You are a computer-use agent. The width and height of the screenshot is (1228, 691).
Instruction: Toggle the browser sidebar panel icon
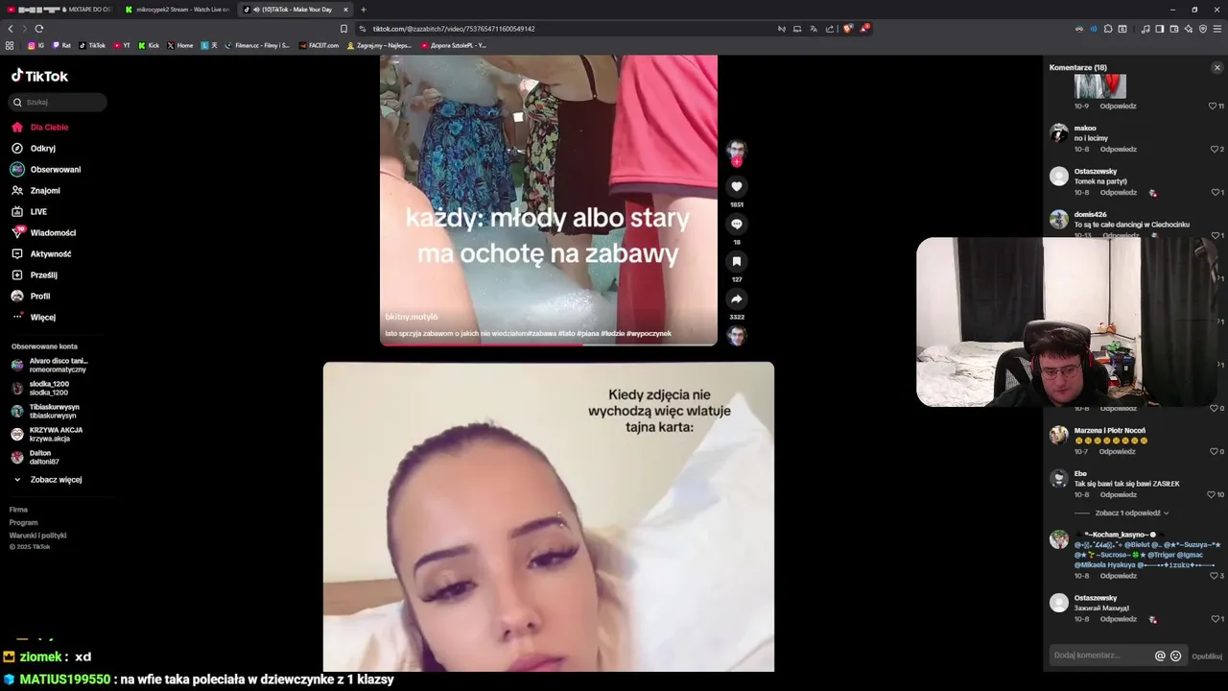click(1159, 29)
